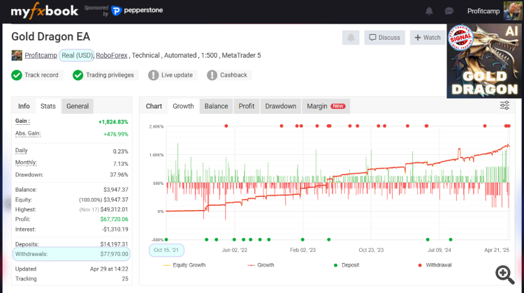Click the gray bell alert button beside Discuss

351,38
